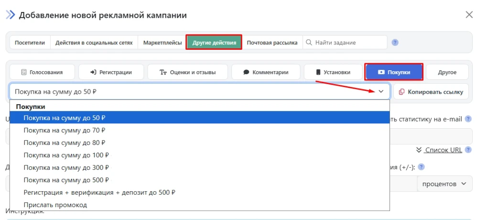Collapse the purchase task dropdown via chevron
Image resolution: width=477 pixels, height=220 pixels.
click(x=381, y=92)
